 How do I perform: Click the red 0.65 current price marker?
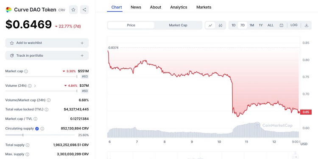tap(306, 112)
